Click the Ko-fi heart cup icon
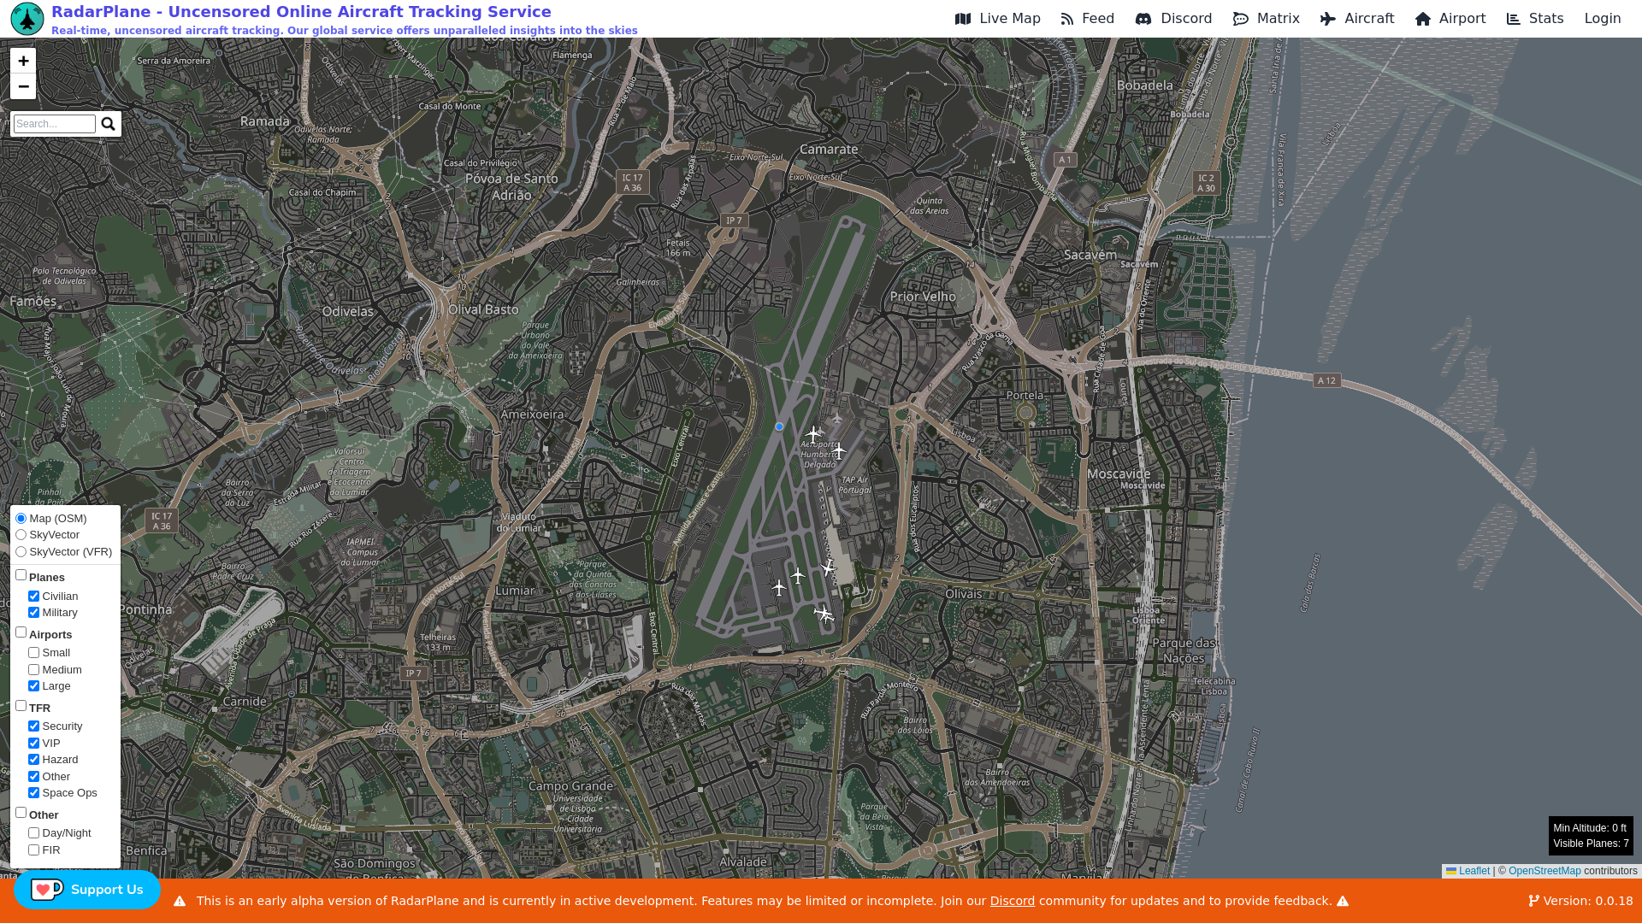Image resolution: width=1642 pixels, height=923 pixels. pyautogui.click(x=47, y=890)
